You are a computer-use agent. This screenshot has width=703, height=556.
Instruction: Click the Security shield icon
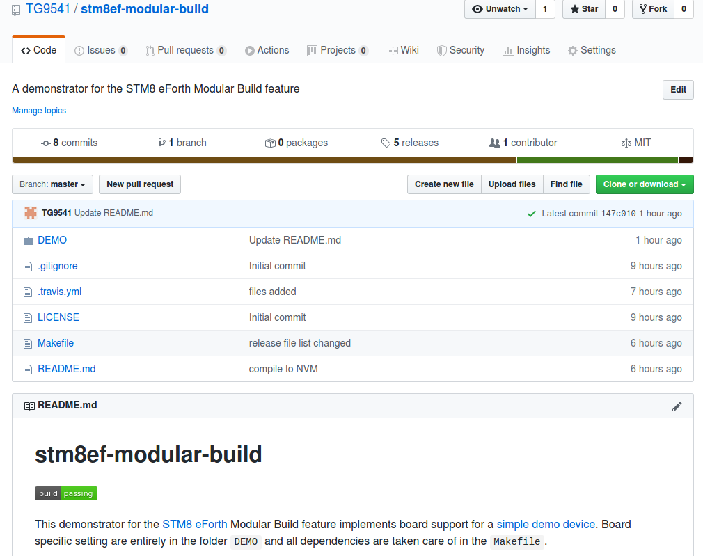(x=441, y=51)
